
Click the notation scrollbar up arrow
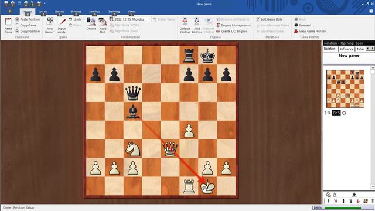click(373, 68)
